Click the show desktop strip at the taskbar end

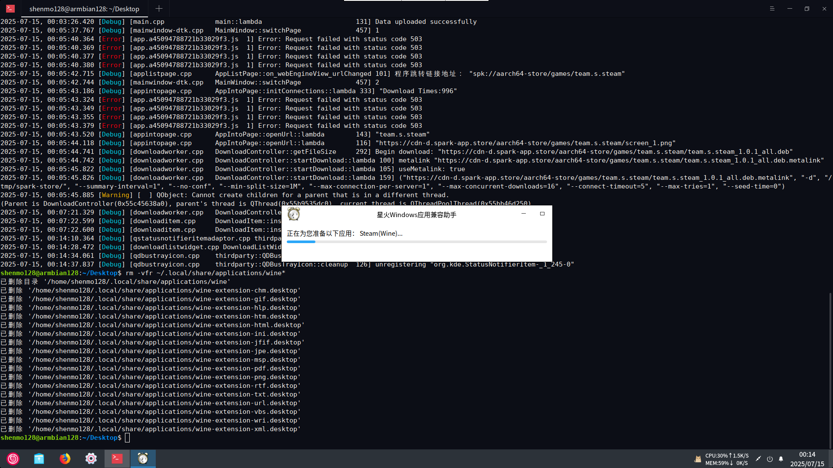point(830,458)
